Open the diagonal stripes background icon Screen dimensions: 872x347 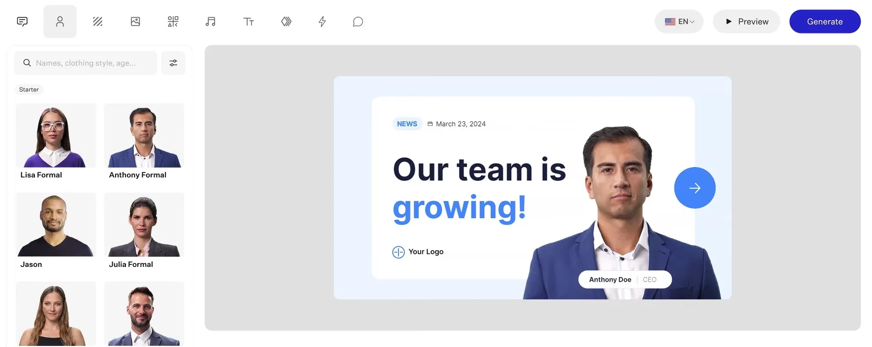tap(97, 22)
